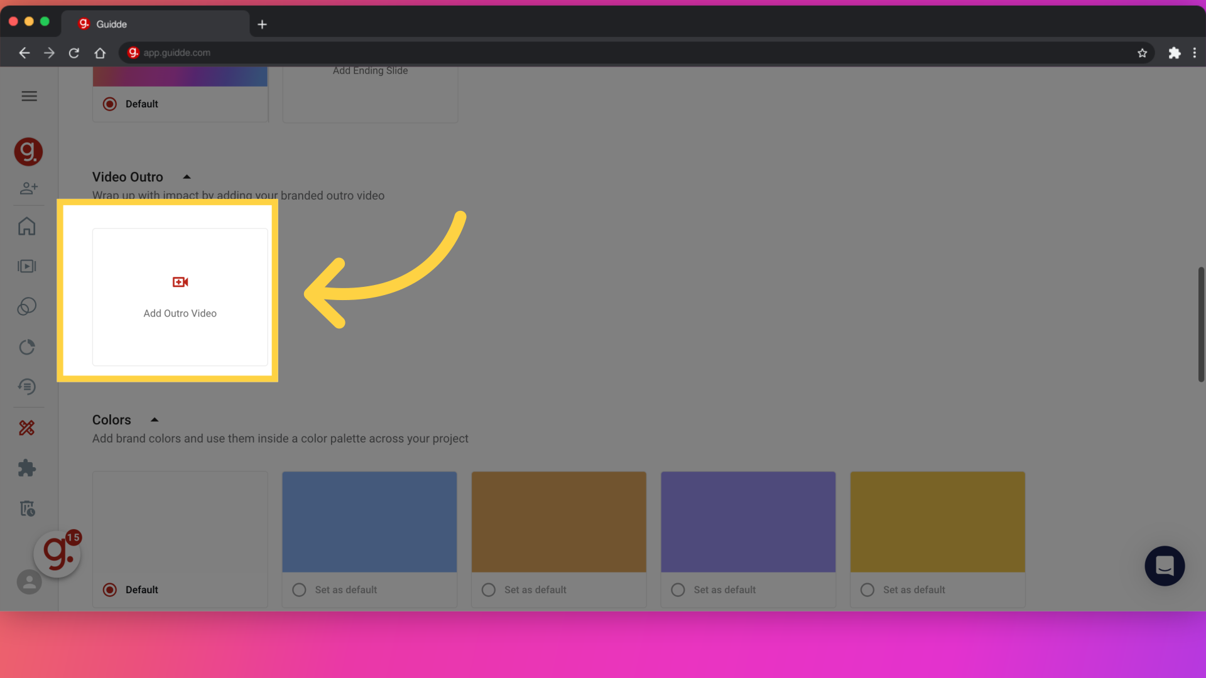Select the Default radio under the ending slide
1206x678 pixels.
(x=110, y=104)
